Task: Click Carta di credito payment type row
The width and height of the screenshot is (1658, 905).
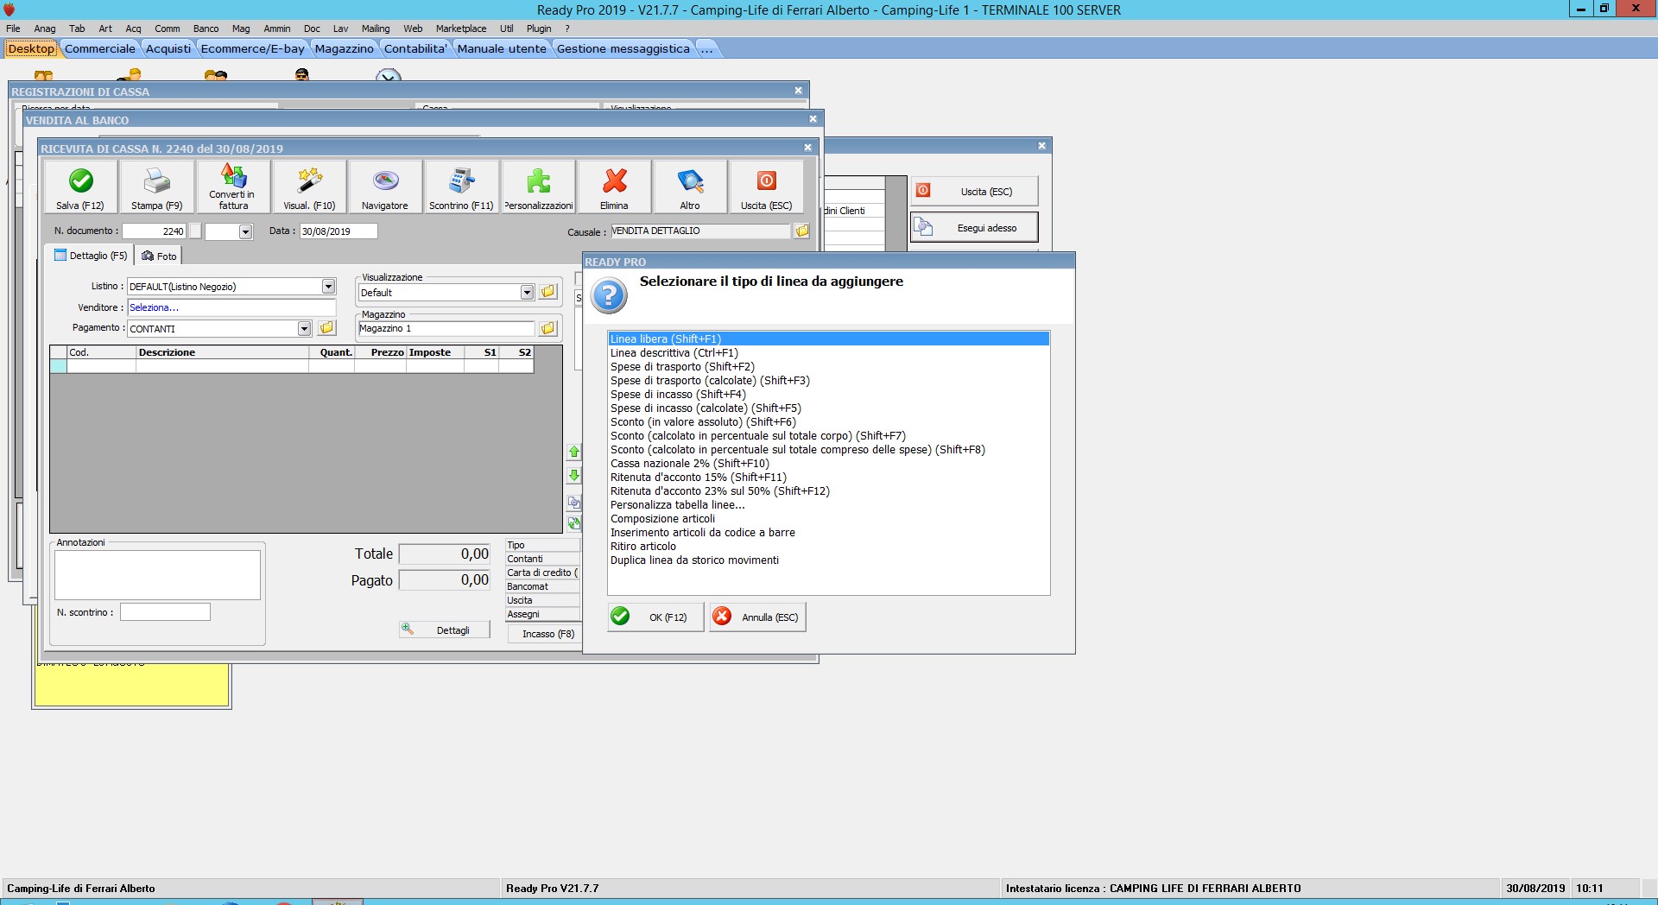Action: (x=542, y=573)
